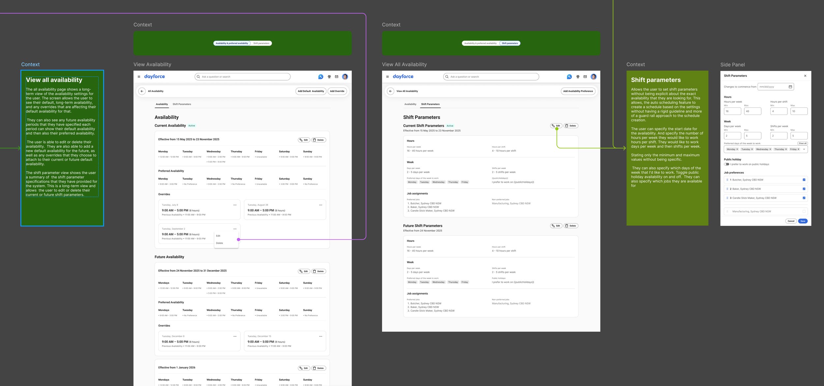Click the back arrow beside All Availability title
824x386 pixels.
(x=142, y=91)
